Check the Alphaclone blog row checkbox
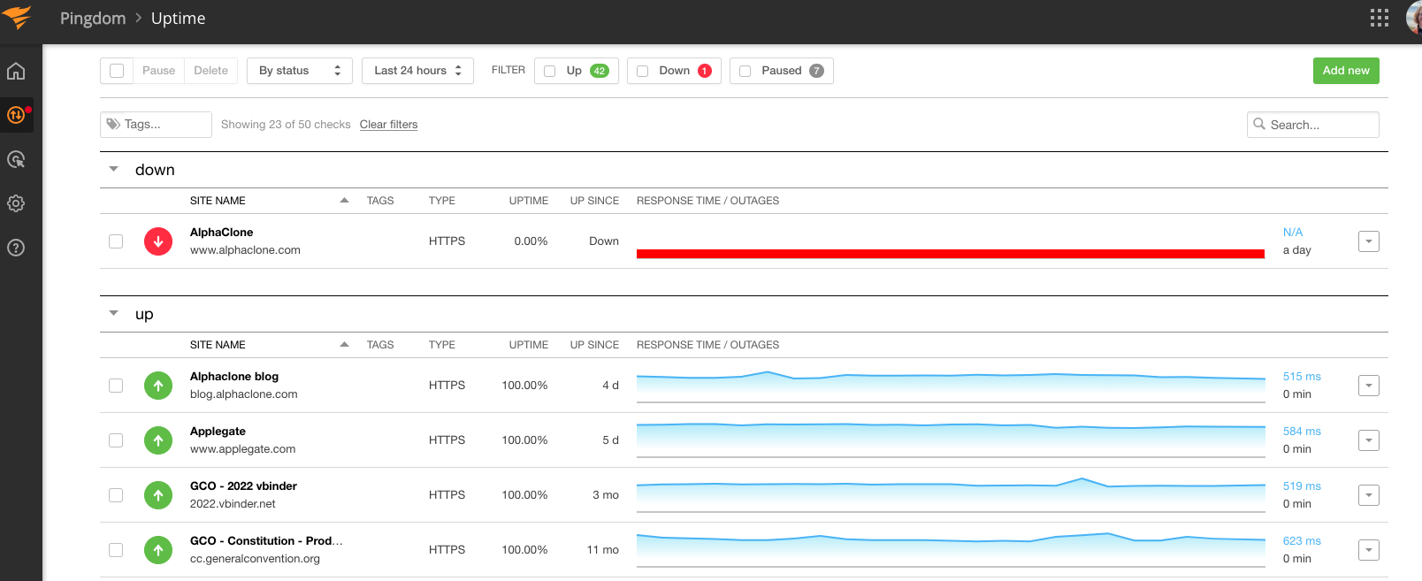Viewport: 1422px width, 581px height. pos(116,386)
